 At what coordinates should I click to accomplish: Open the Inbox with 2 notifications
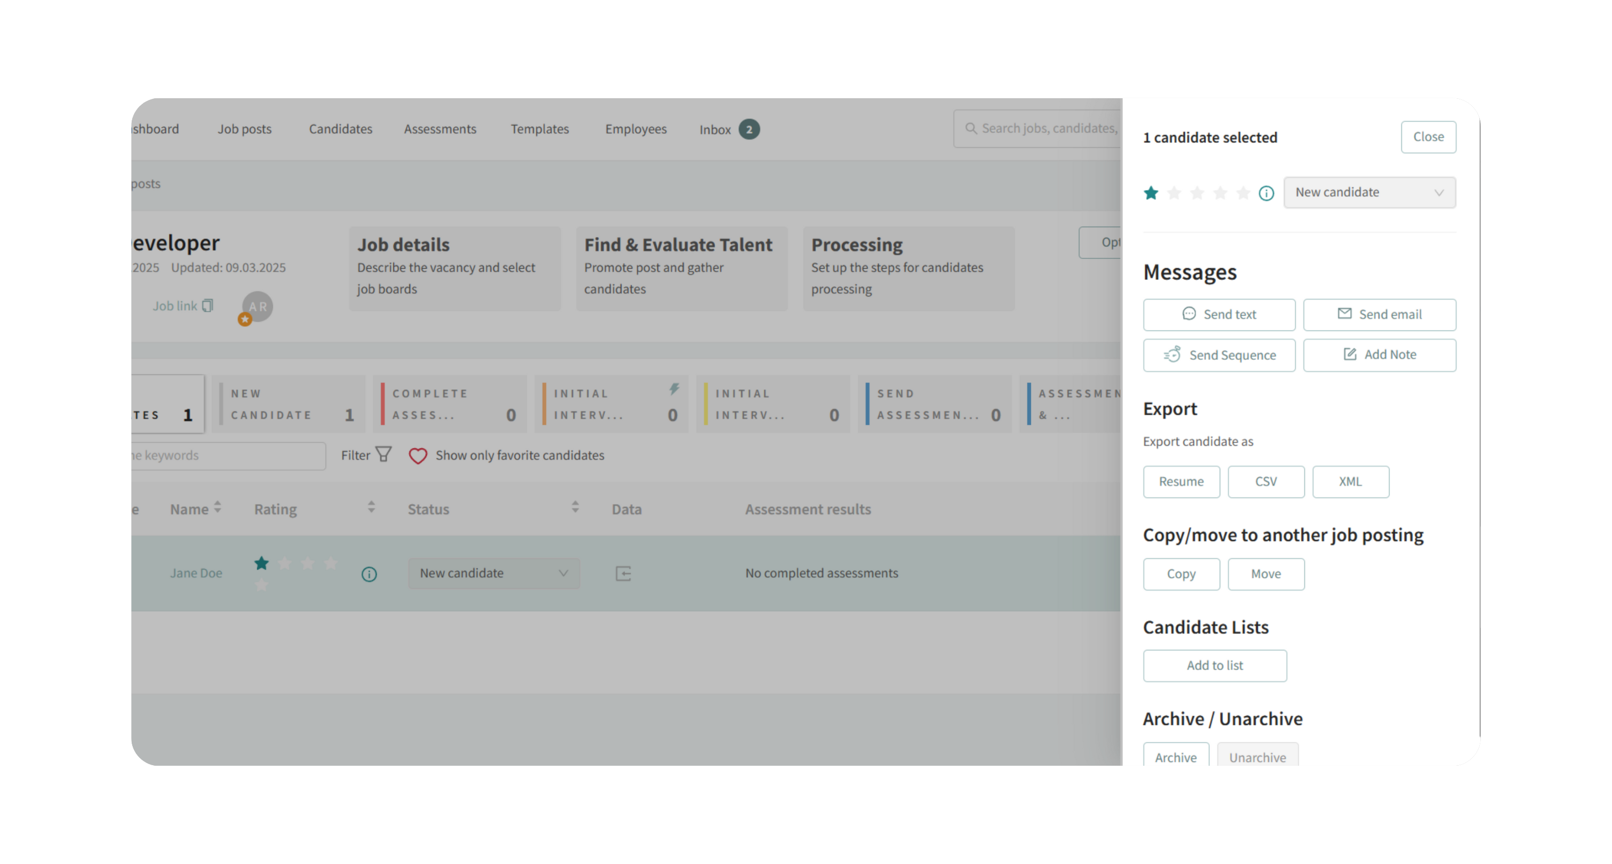click(x=729, y=129)
